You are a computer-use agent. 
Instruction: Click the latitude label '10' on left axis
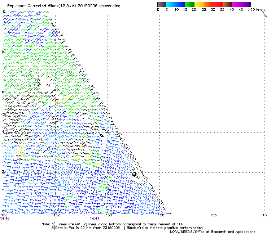click(3, 12)
